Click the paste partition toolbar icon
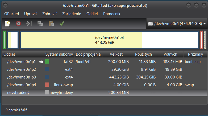 (x=51, y=24)
